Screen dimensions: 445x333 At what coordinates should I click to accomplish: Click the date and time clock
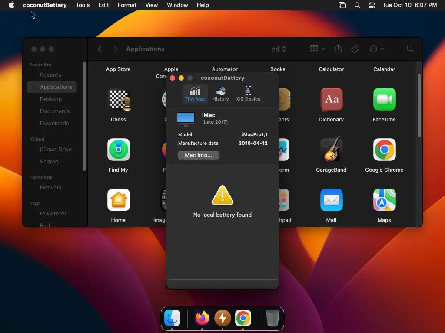click(x=409, y=5)
